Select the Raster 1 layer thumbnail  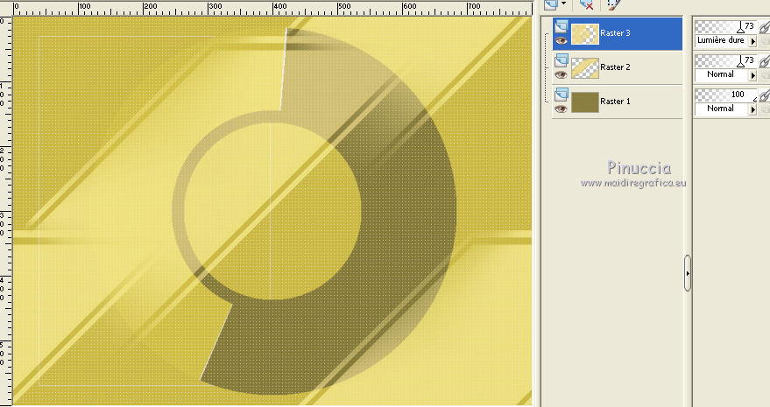tap(585, 102)
